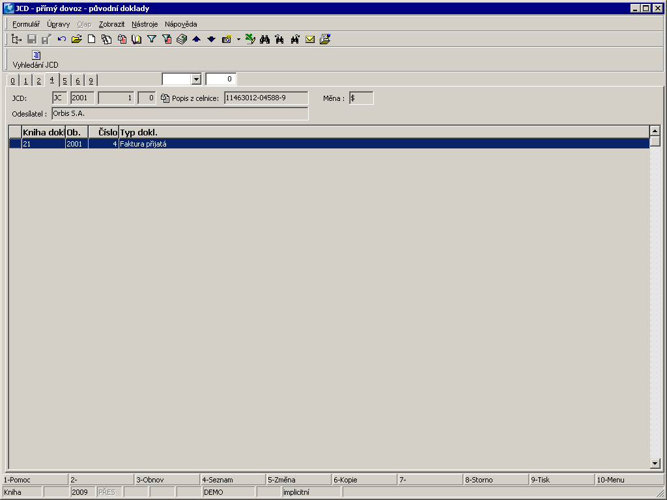Click the open folder toolbar icon
This screenshot has height=500, width=667.
coord(77,40)
